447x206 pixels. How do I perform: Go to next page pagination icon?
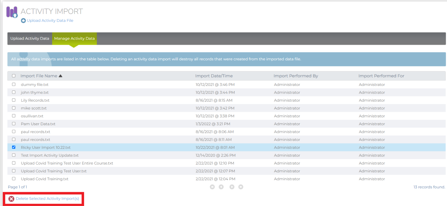point(232,187)
